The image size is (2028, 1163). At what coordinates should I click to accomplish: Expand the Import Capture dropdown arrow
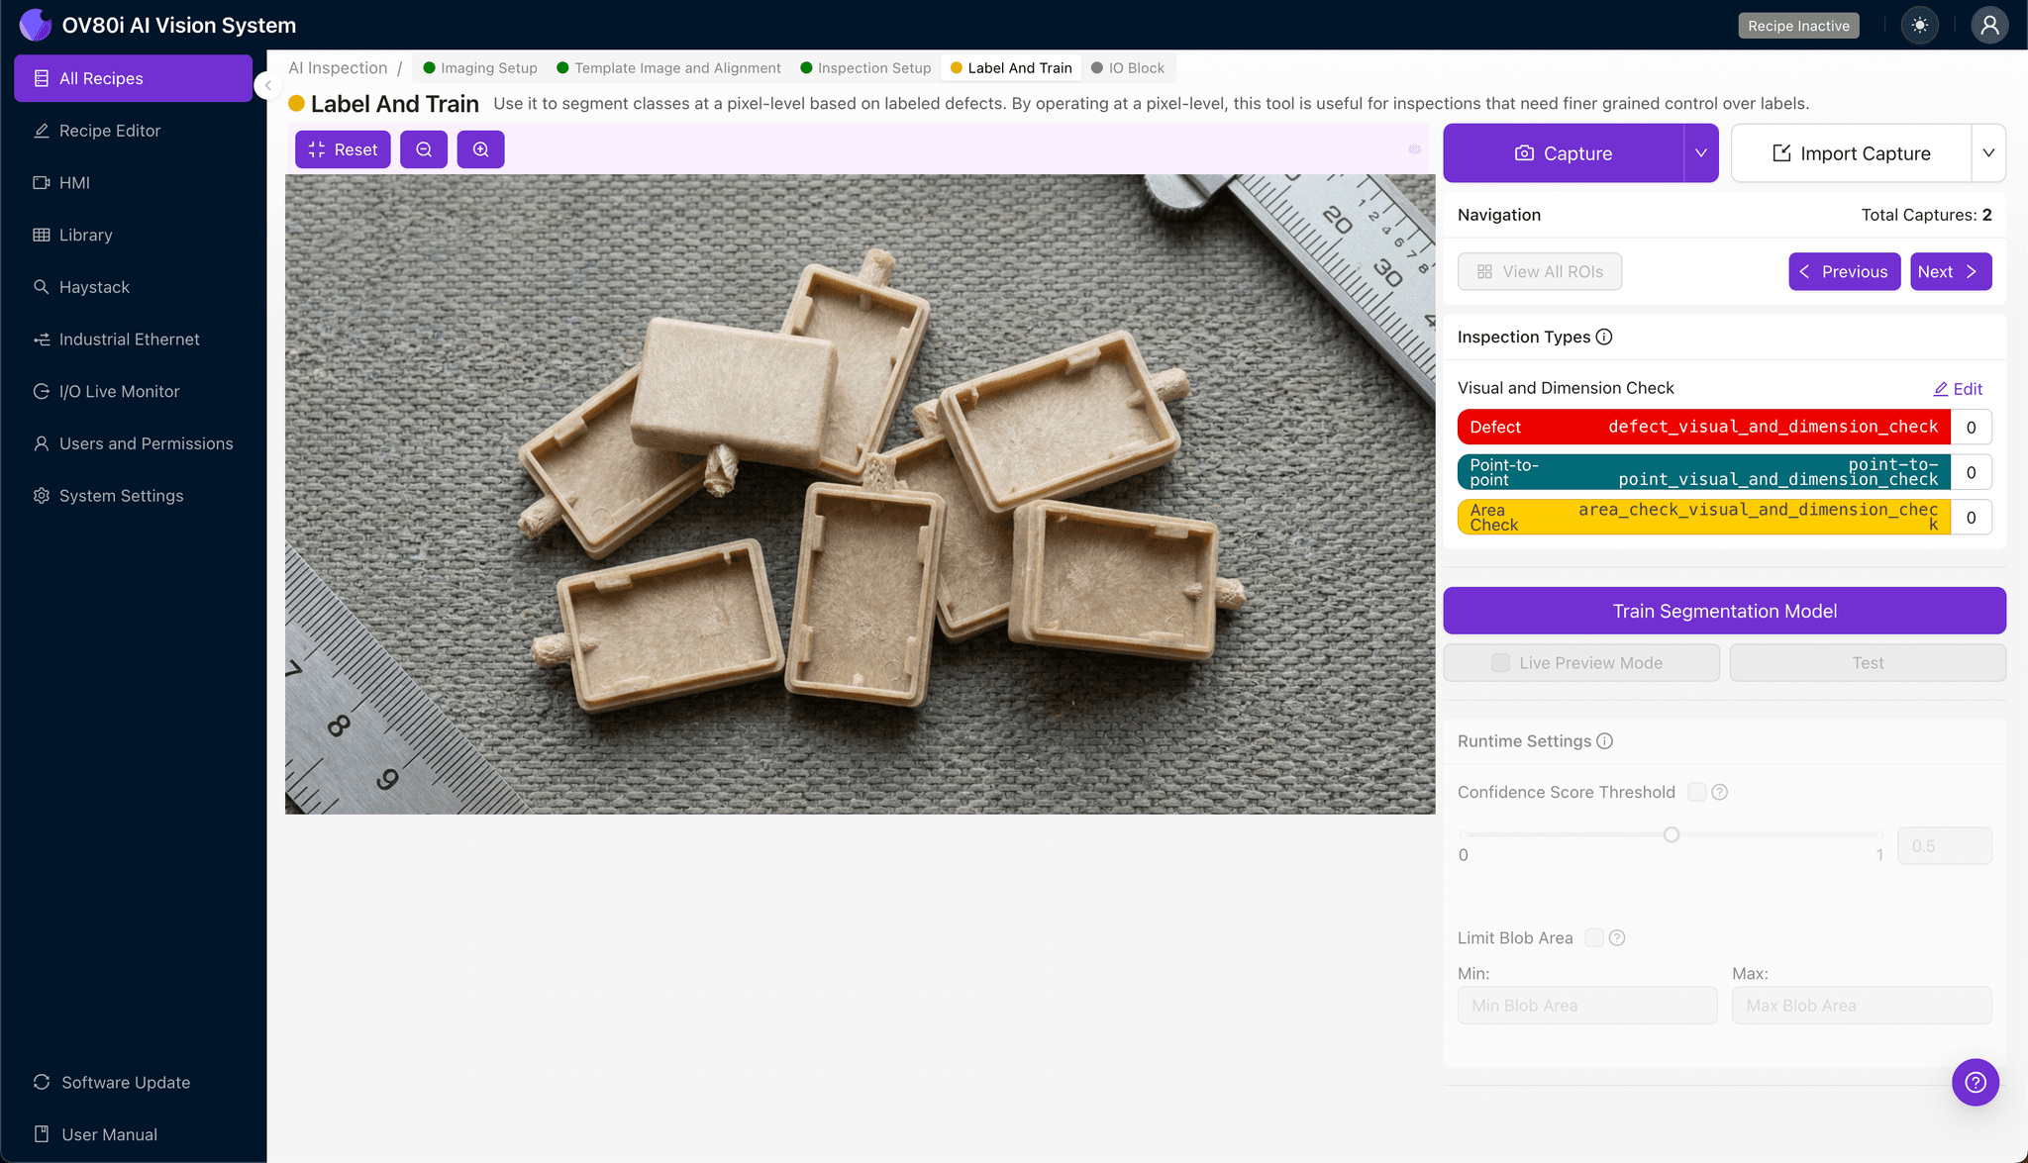point(1987,153)
